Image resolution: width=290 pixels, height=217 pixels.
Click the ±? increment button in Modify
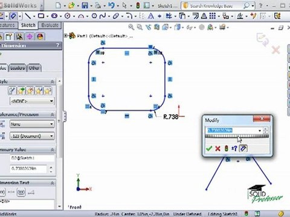pos(234,148)
